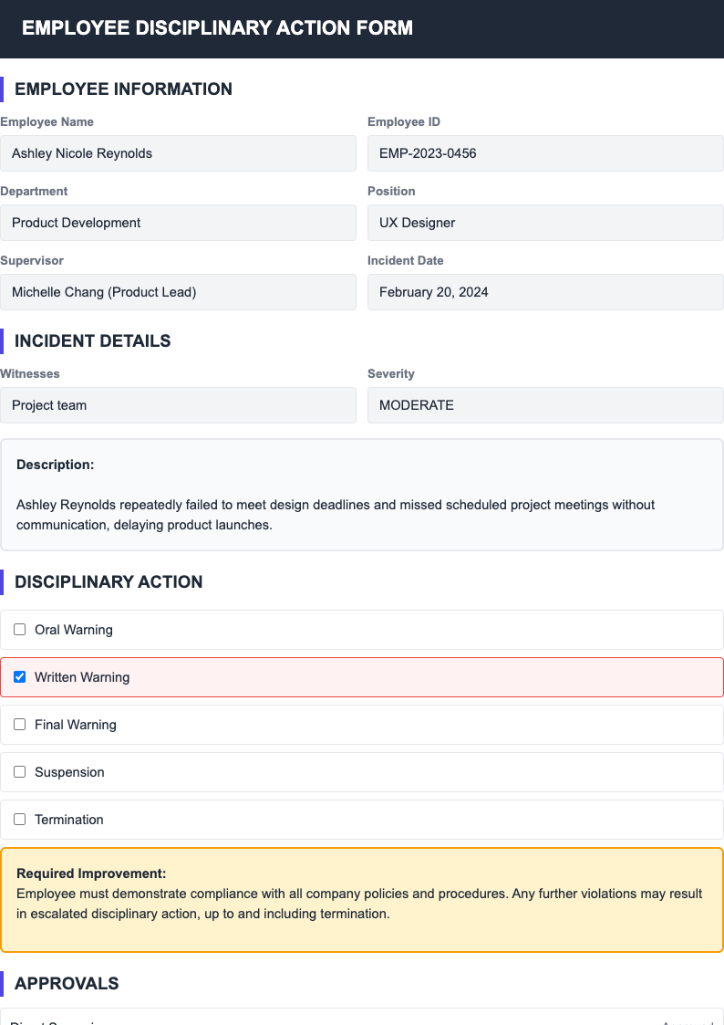Uncheck the Written Warning checkbox
Screen dimensions: 724x1025
pyautogui.click(x=19, y=676)
